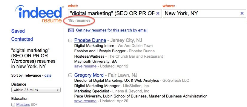This screenshot has width=247, height=107.
Task: Get new resumes for this search by email
Action: pyautogui.click(x=112, y=30)
